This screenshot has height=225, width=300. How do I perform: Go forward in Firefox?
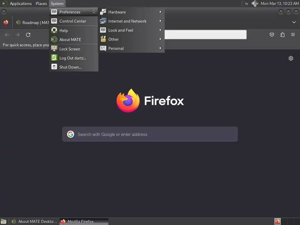point(18,35)
